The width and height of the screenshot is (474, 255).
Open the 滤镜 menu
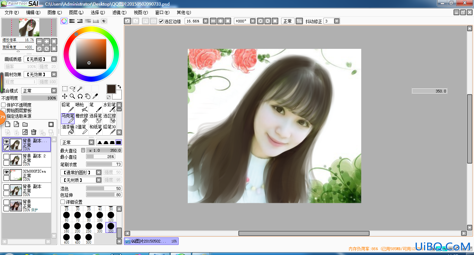(119, 12)
